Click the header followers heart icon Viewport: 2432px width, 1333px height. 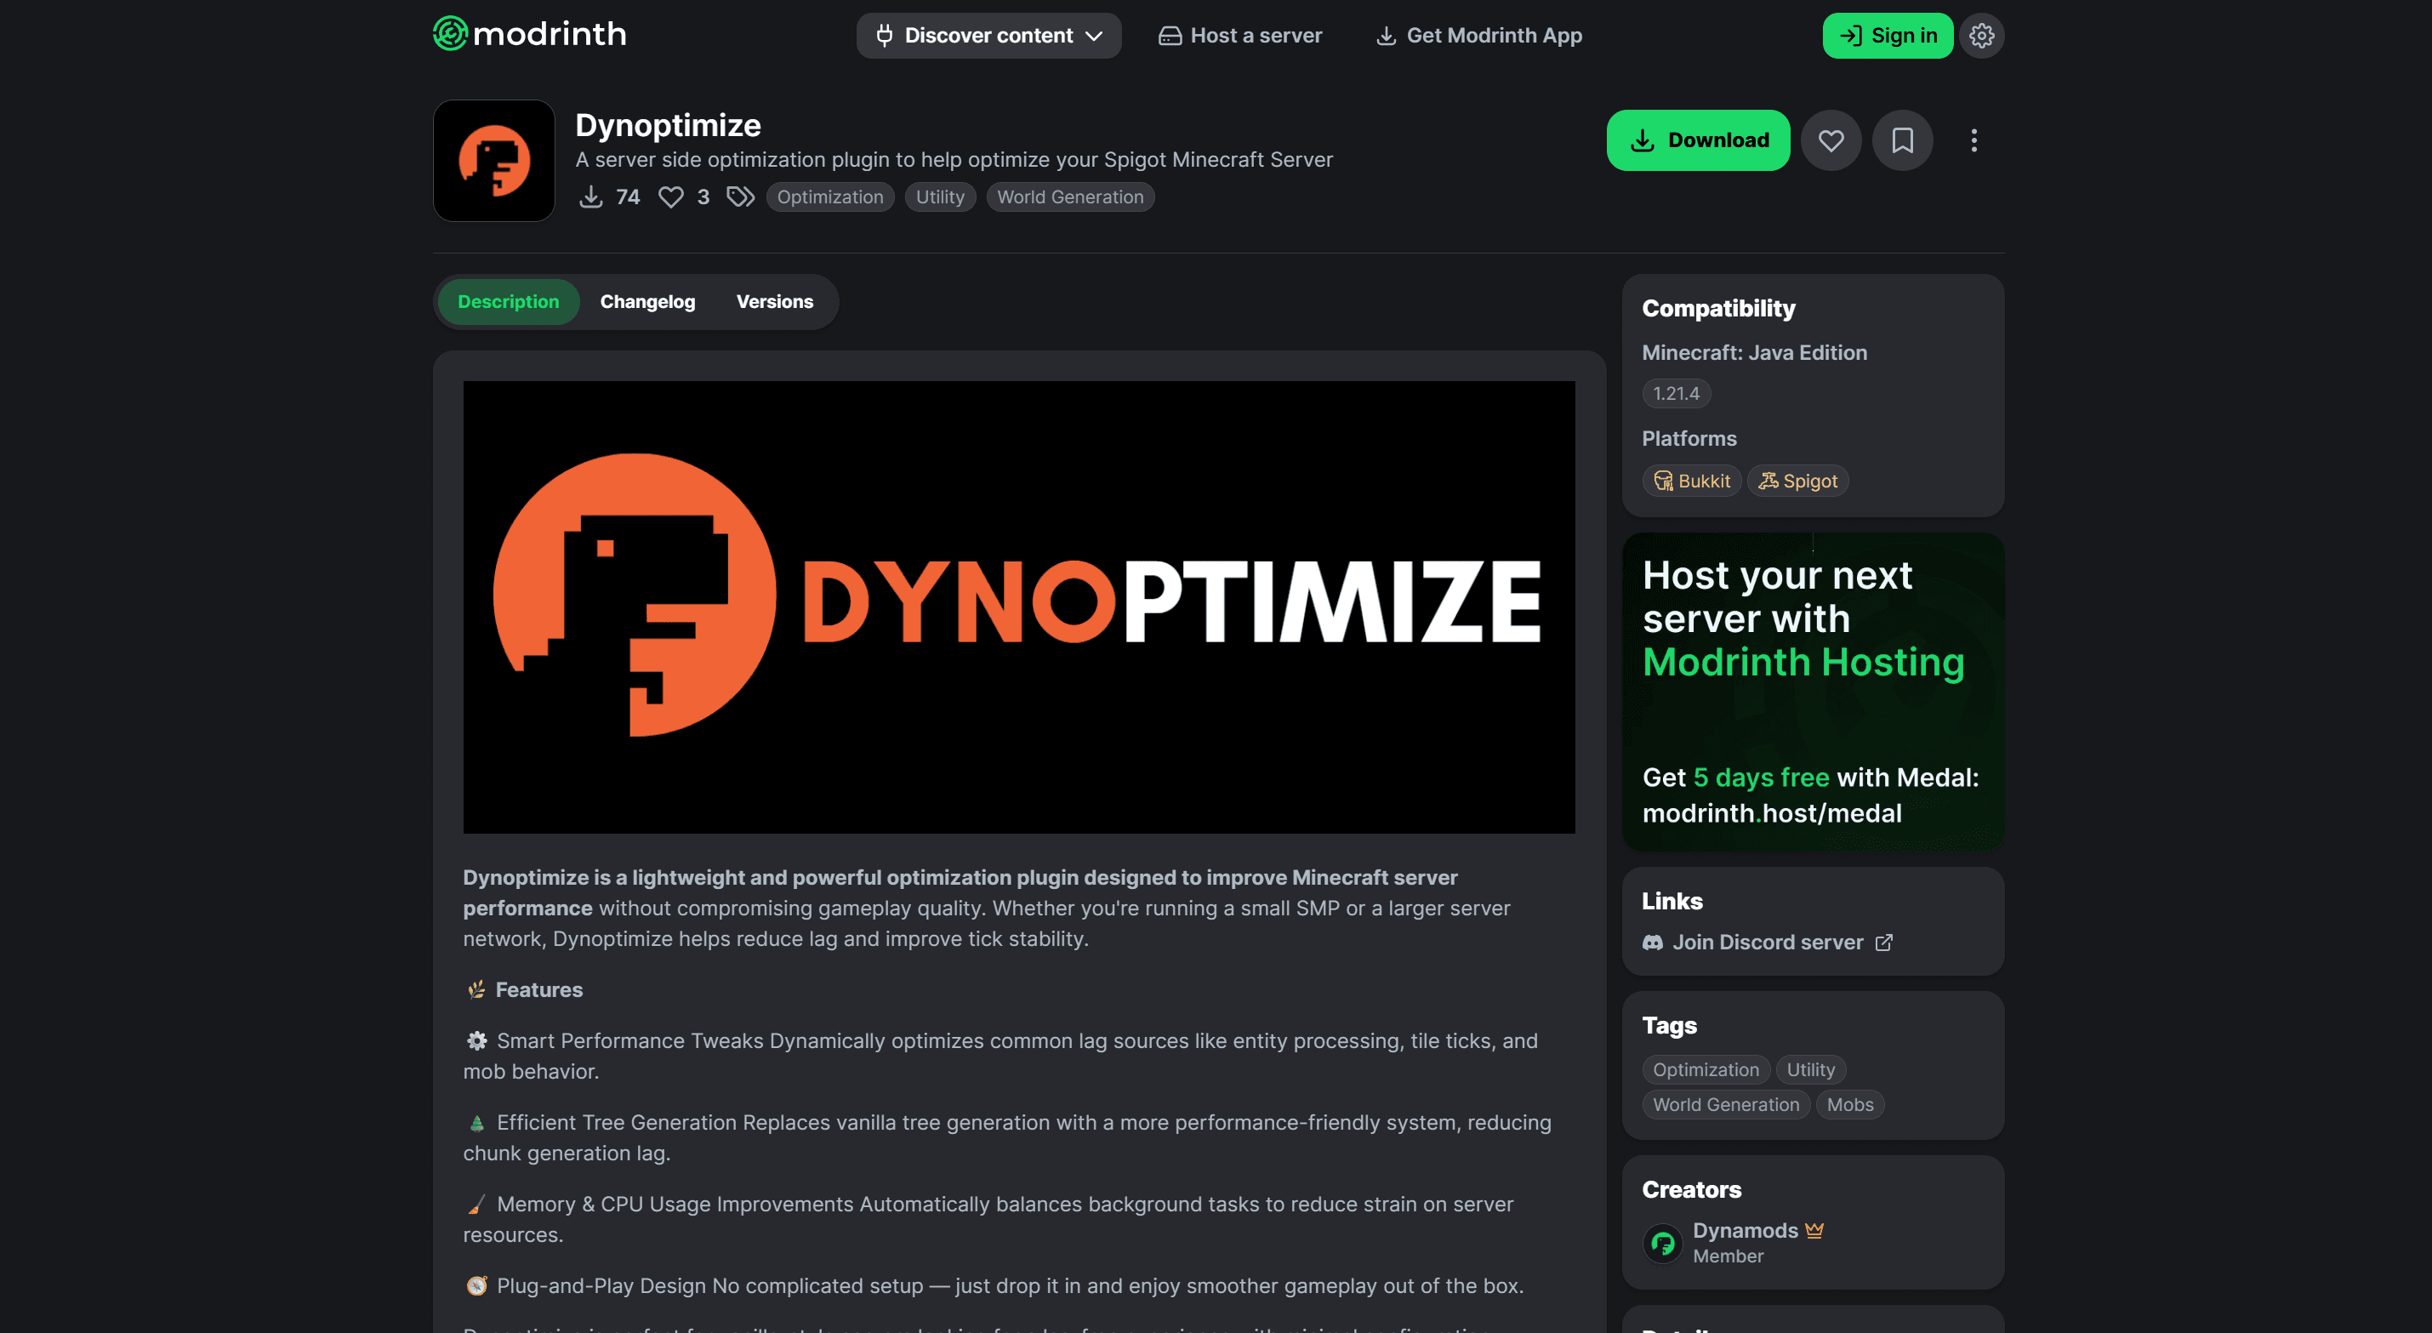pos(670,197)
